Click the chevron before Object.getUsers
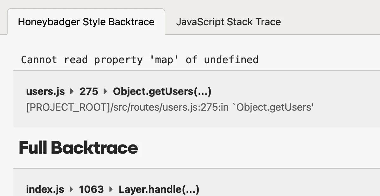The width and height of the screenshot is (380, 196). tap(105, 91)
